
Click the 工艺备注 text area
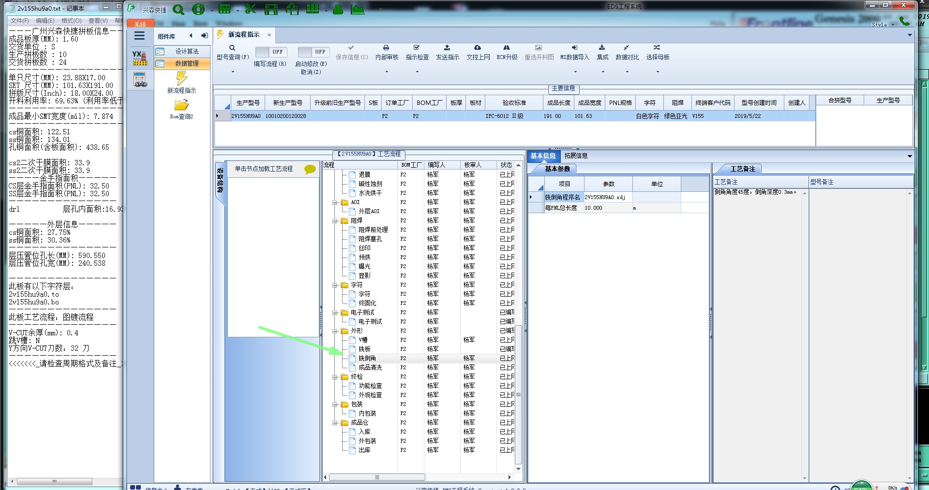tap(757, 333)
